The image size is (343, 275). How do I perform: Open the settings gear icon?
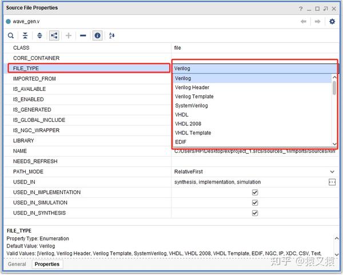[x=332, y=21]
